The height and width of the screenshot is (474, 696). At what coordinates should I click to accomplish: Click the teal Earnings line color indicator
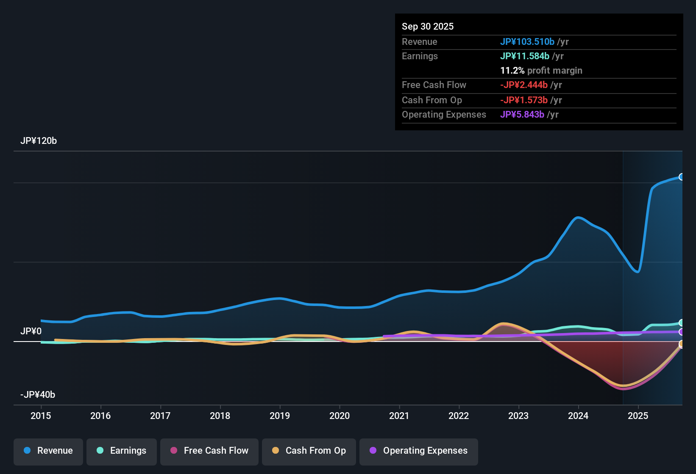coord(100,451)
